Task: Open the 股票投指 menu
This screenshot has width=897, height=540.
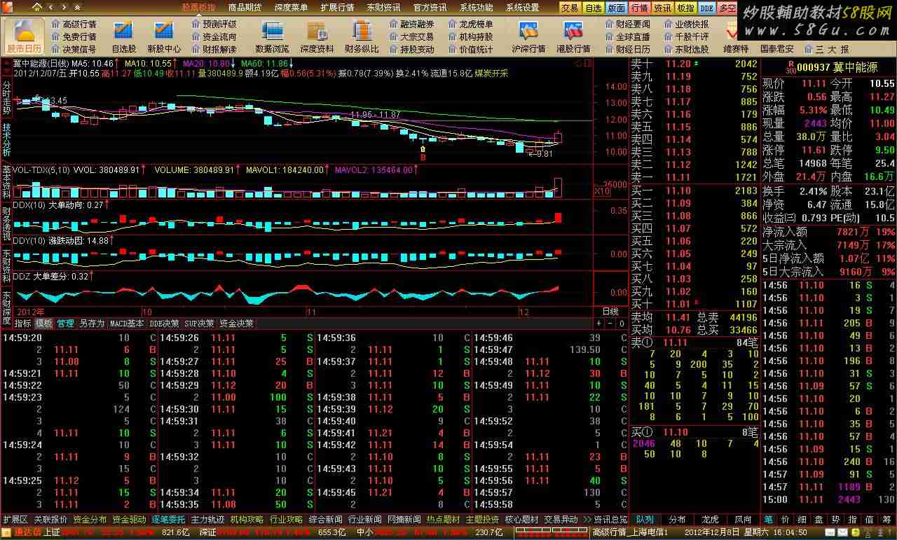Action: [199, 8]
